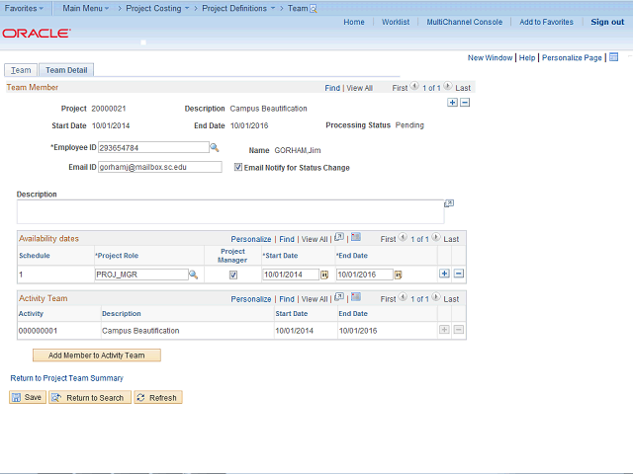633x474 pixels.
Task: Expand the Favorites dropdown menu
Action: (24, 8)
